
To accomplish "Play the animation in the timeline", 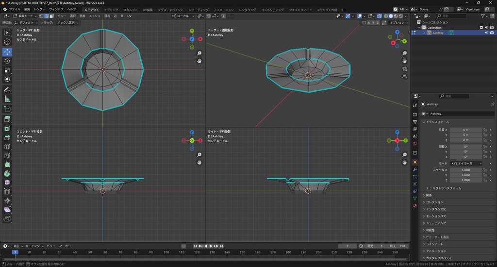I will click(x=211, y=246).
